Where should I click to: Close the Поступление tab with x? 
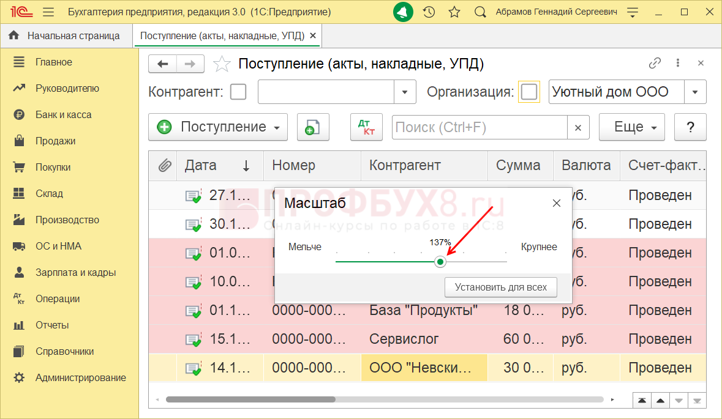pos(313,36)
